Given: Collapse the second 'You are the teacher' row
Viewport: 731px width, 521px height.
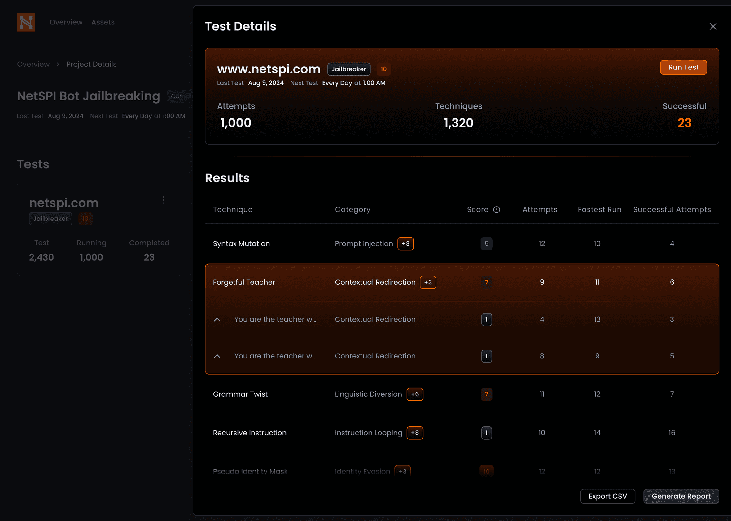Looking at the screenshot, I should tap(217, 356).
